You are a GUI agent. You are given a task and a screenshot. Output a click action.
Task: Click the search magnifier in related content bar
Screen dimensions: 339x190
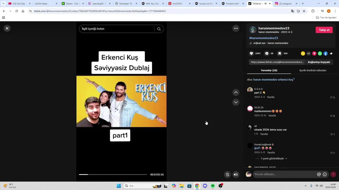point(159,29)
